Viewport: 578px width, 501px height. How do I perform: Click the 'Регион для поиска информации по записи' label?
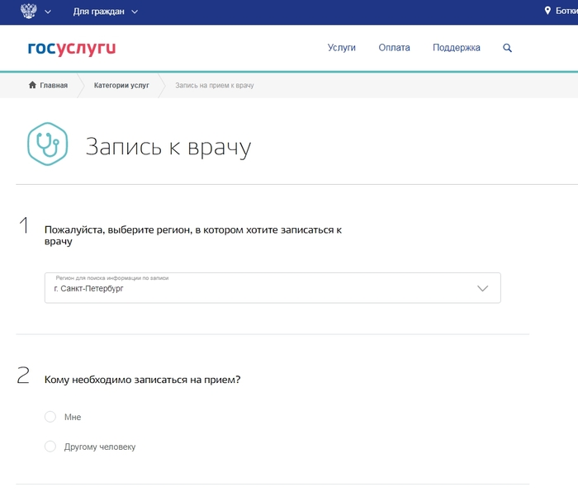pyautogui.click(x=112, y=278)
